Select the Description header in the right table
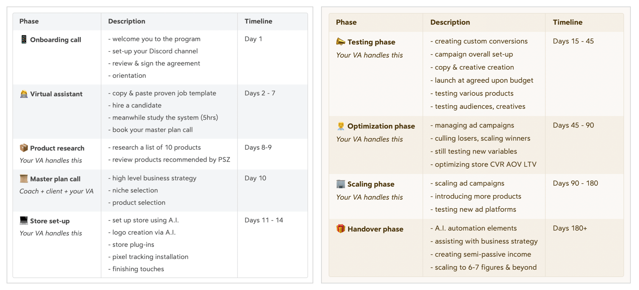 coord(450,22)
